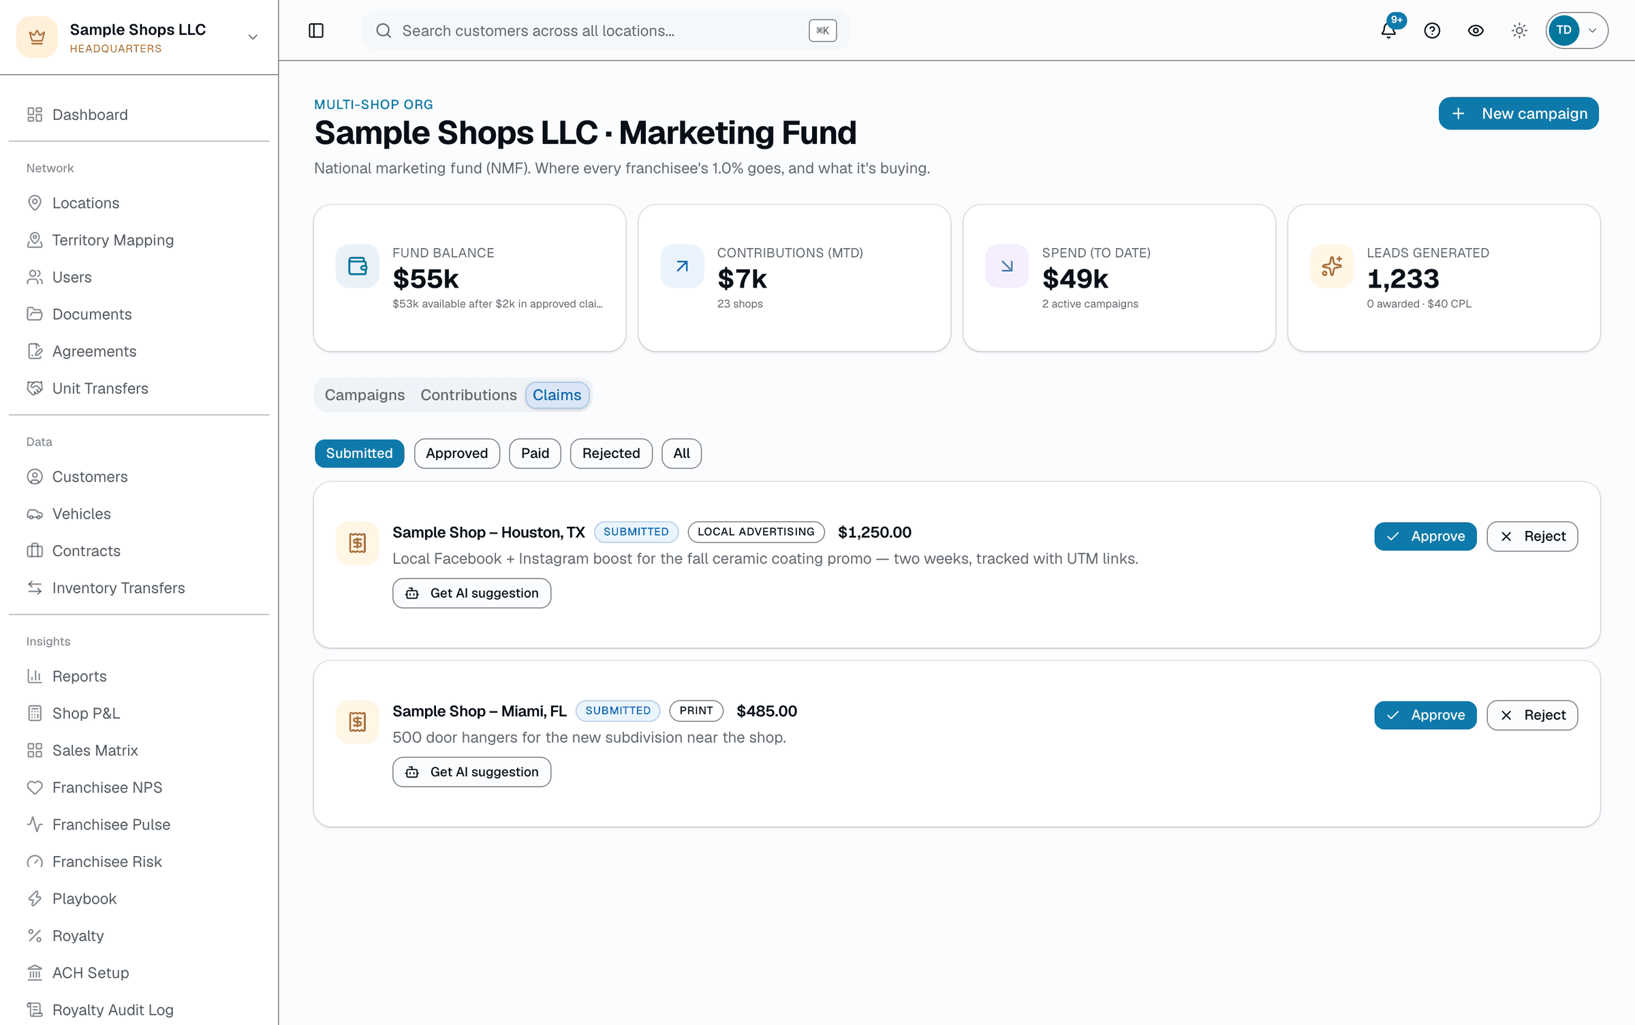Switch theme with the sun icon
Screen dimensions: 1635x1025
[x=1519, y=31]
